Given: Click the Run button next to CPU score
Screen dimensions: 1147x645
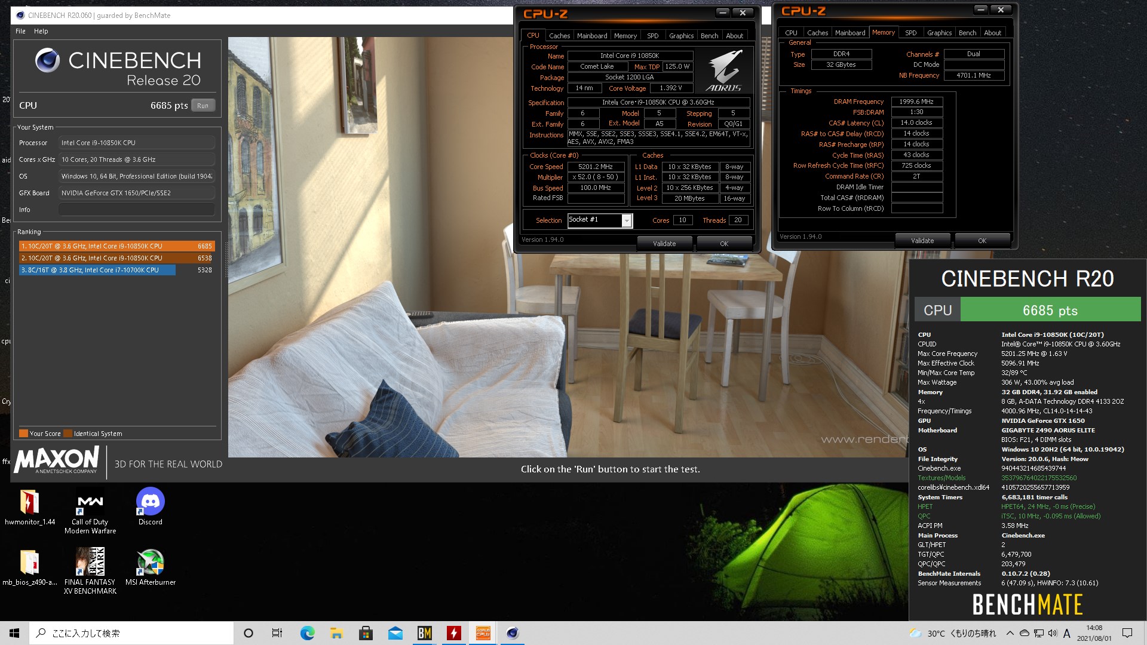Looking at the screenshot, I should [203, 106].
